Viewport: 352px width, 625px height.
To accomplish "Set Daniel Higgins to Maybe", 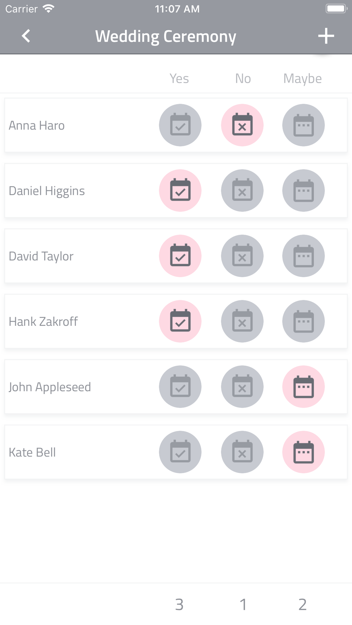I will point(303,191).
